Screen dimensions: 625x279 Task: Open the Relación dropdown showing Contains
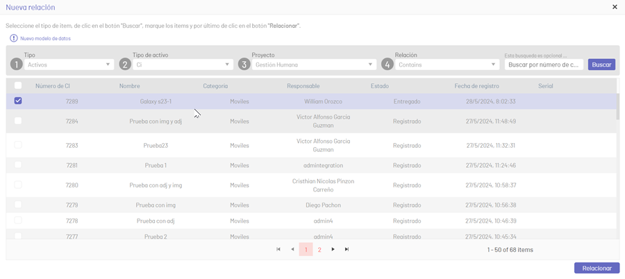pyautogui.click(x=447, y=65)
